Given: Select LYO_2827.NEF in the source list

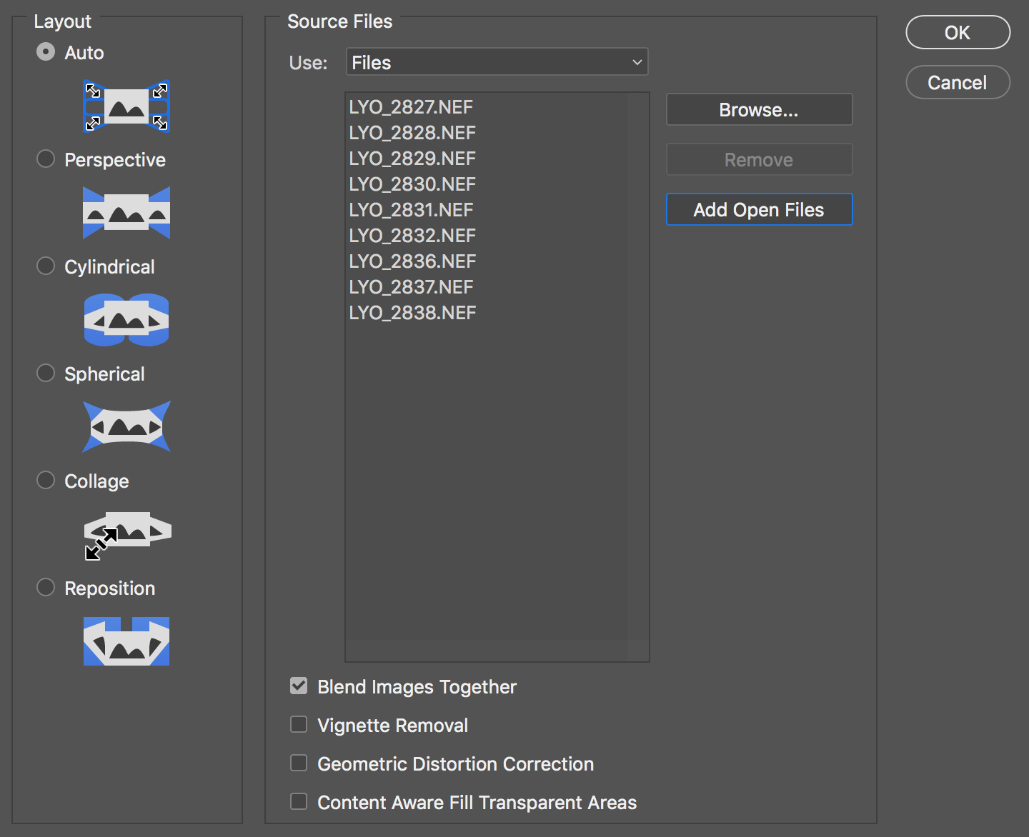Looking at the screenshot, I should 411,107.
